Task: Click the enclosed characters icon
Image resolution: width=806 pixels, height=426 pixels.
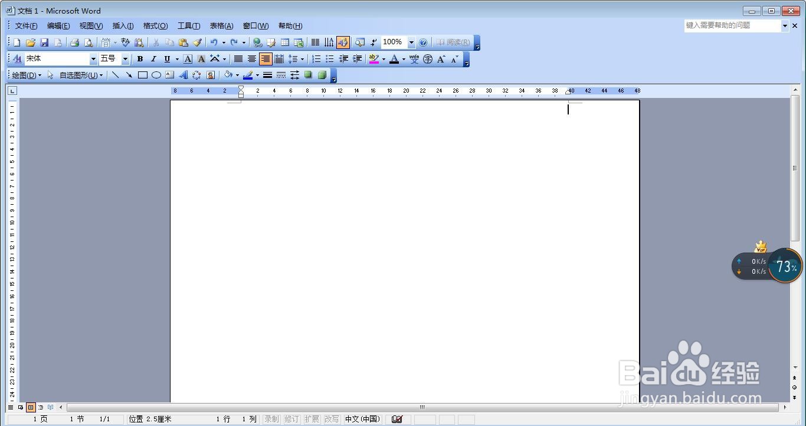Action: pos(428,59)
